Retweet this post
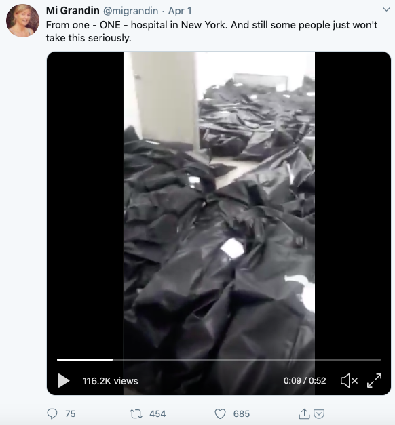 pyautogui.click(x=135, y=414)
